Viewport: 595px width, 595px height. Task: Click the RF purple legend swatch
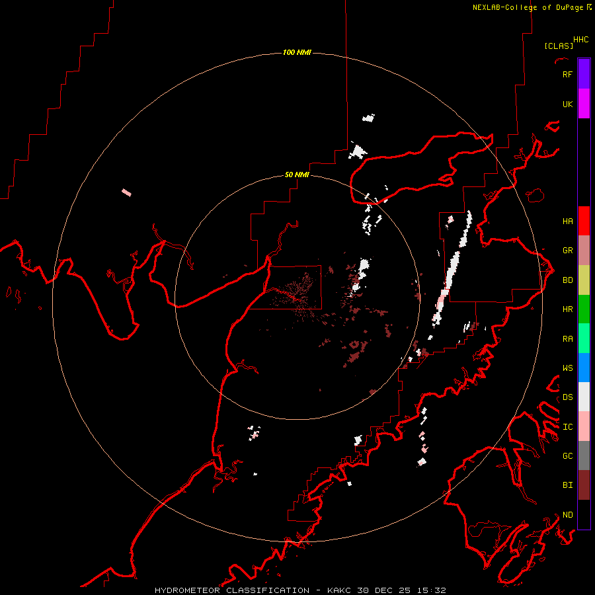pos(584,74)
